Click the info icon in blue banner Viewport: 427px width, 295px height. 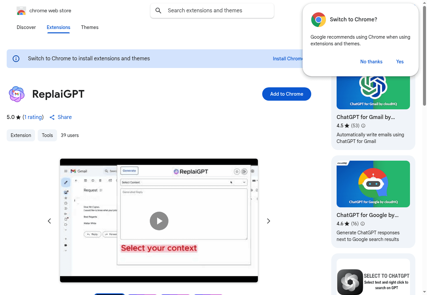pyautogui.click(x=16, y=59)
